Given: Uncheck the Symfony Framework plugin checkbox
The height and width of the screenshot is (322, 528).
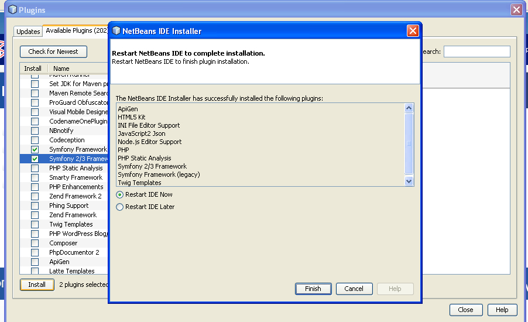Looking at the screenshot, I should [35, 149].
